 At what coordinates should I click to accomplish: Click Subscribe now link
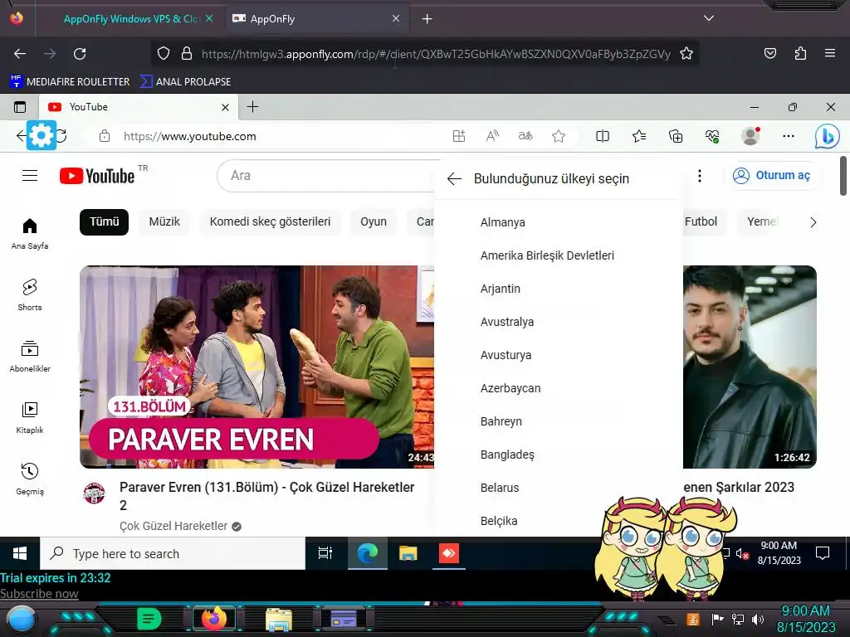(x=39, y=594)
